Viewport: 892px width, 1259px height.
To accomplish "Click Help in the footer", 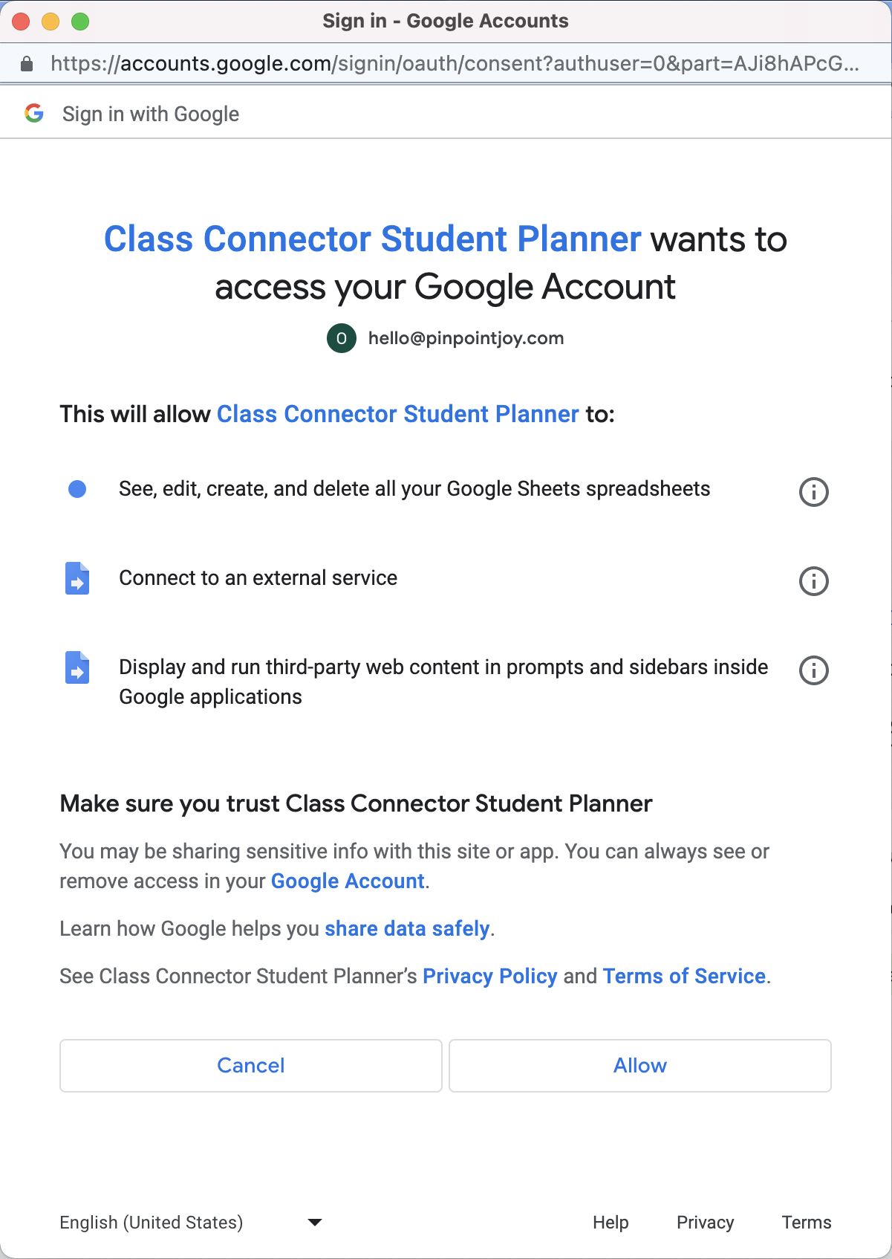I will coord(611,1222).
